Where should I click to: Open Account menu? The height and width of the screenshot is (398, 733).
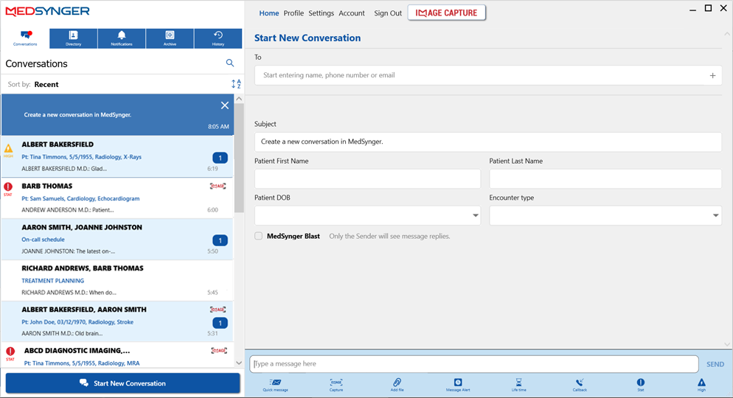(352, 13)
